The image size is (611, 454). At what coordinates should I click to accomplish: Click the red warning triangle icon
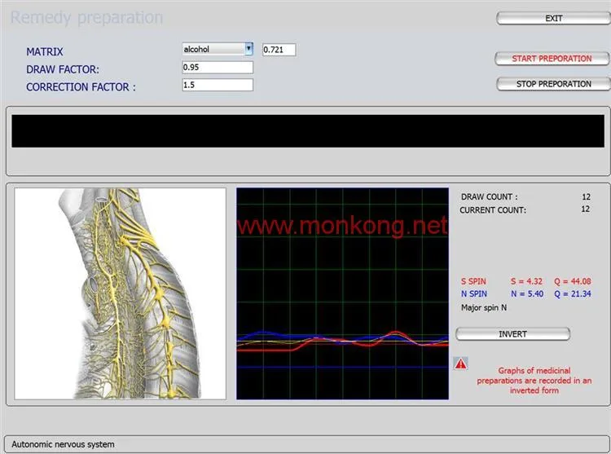[x=461, y=364]
